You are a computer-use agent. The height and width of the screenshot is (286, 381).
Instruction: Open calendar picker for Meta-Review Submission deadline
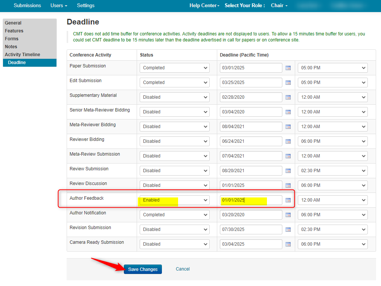point(288,156)
